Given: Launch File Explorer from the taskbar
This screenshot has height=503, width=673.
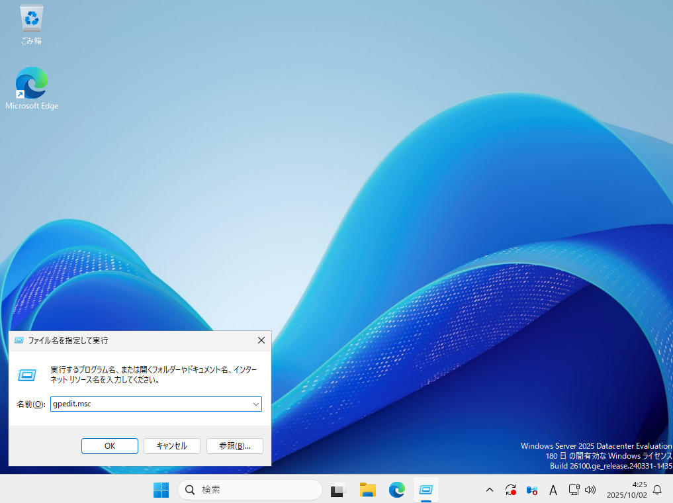Looking at the screenshot, I should point(368,490).
